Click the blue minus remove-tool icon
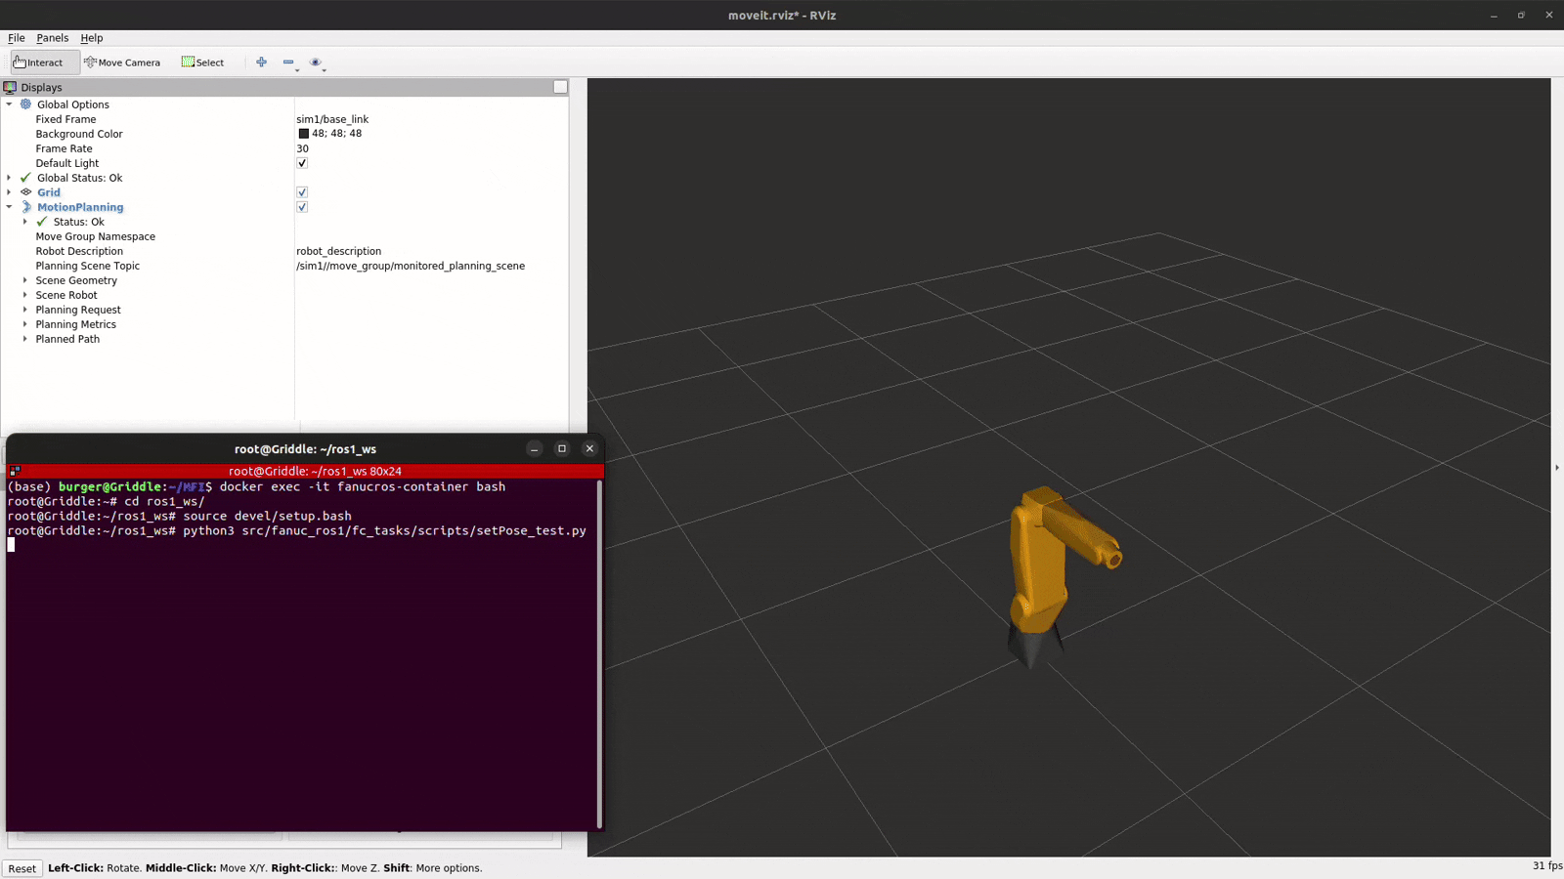 tap(288, 63)
